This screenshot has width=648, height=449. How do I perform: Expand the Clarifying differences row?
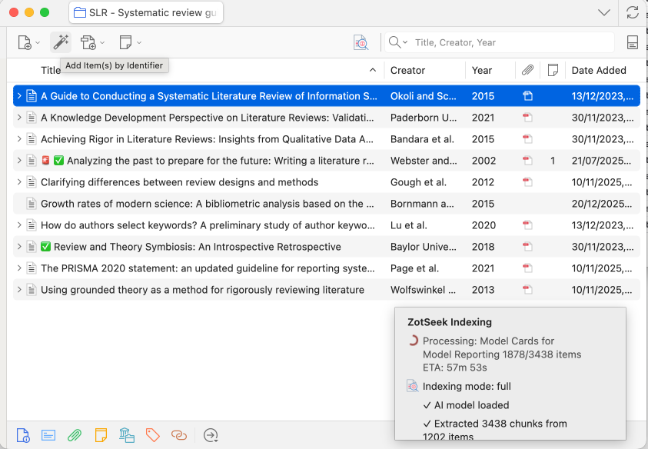click(19, 182)
